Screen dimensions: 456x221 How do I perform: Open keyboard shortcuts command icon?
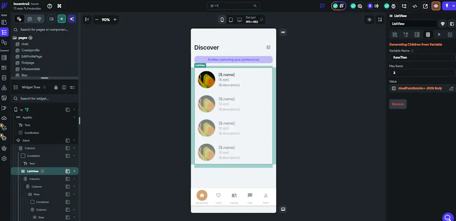pyautogui.click(x=59, y=6)
